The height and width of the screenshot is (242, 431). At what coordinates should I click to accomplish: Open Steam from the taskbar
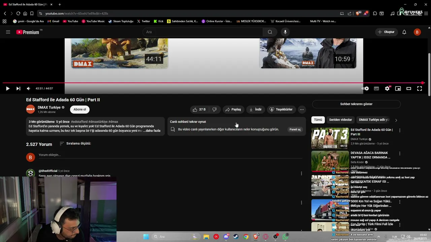(236, 237)
